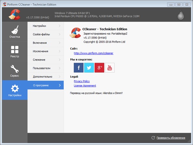Image resolution: width=193 pixels, height=145 pixels.
Task: Select the Настройки gear section
Action: click(14, 90)
